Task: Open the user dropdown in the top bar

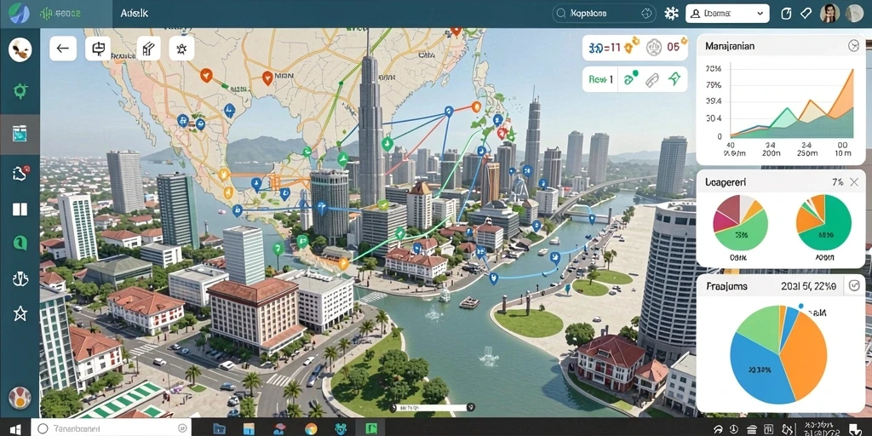Action: [727, 14]
